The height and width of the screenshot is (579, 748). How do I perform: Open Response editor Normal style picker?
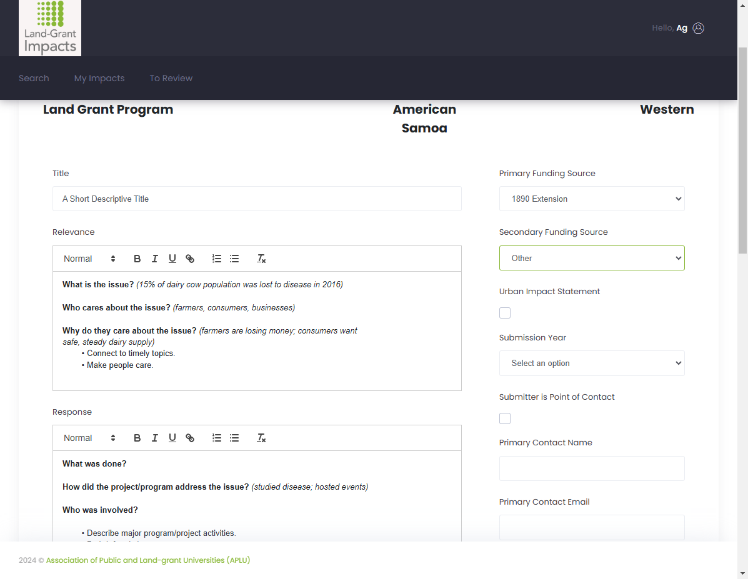[89, 438]
